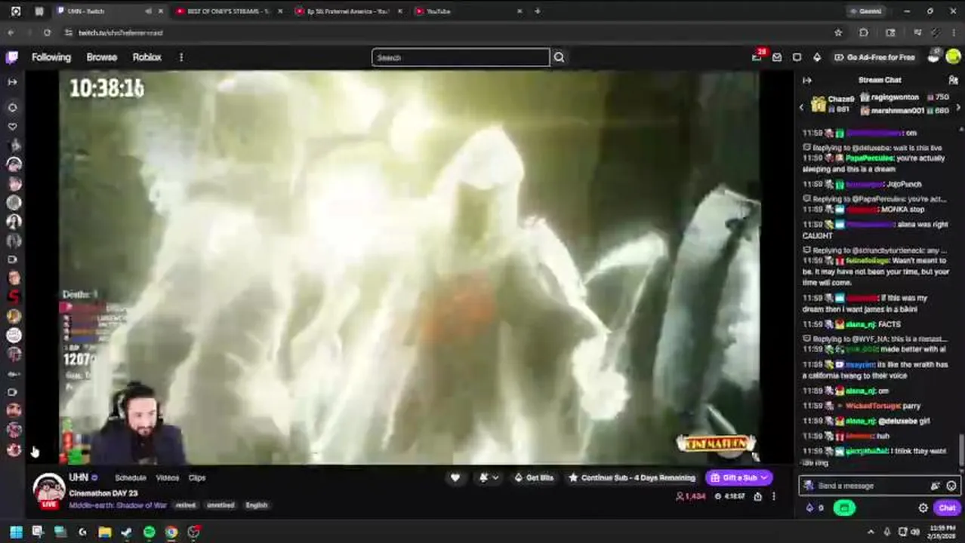Send message with the Chat button
Viewport: 965px width, 543px height.
(x=947, y=508)
